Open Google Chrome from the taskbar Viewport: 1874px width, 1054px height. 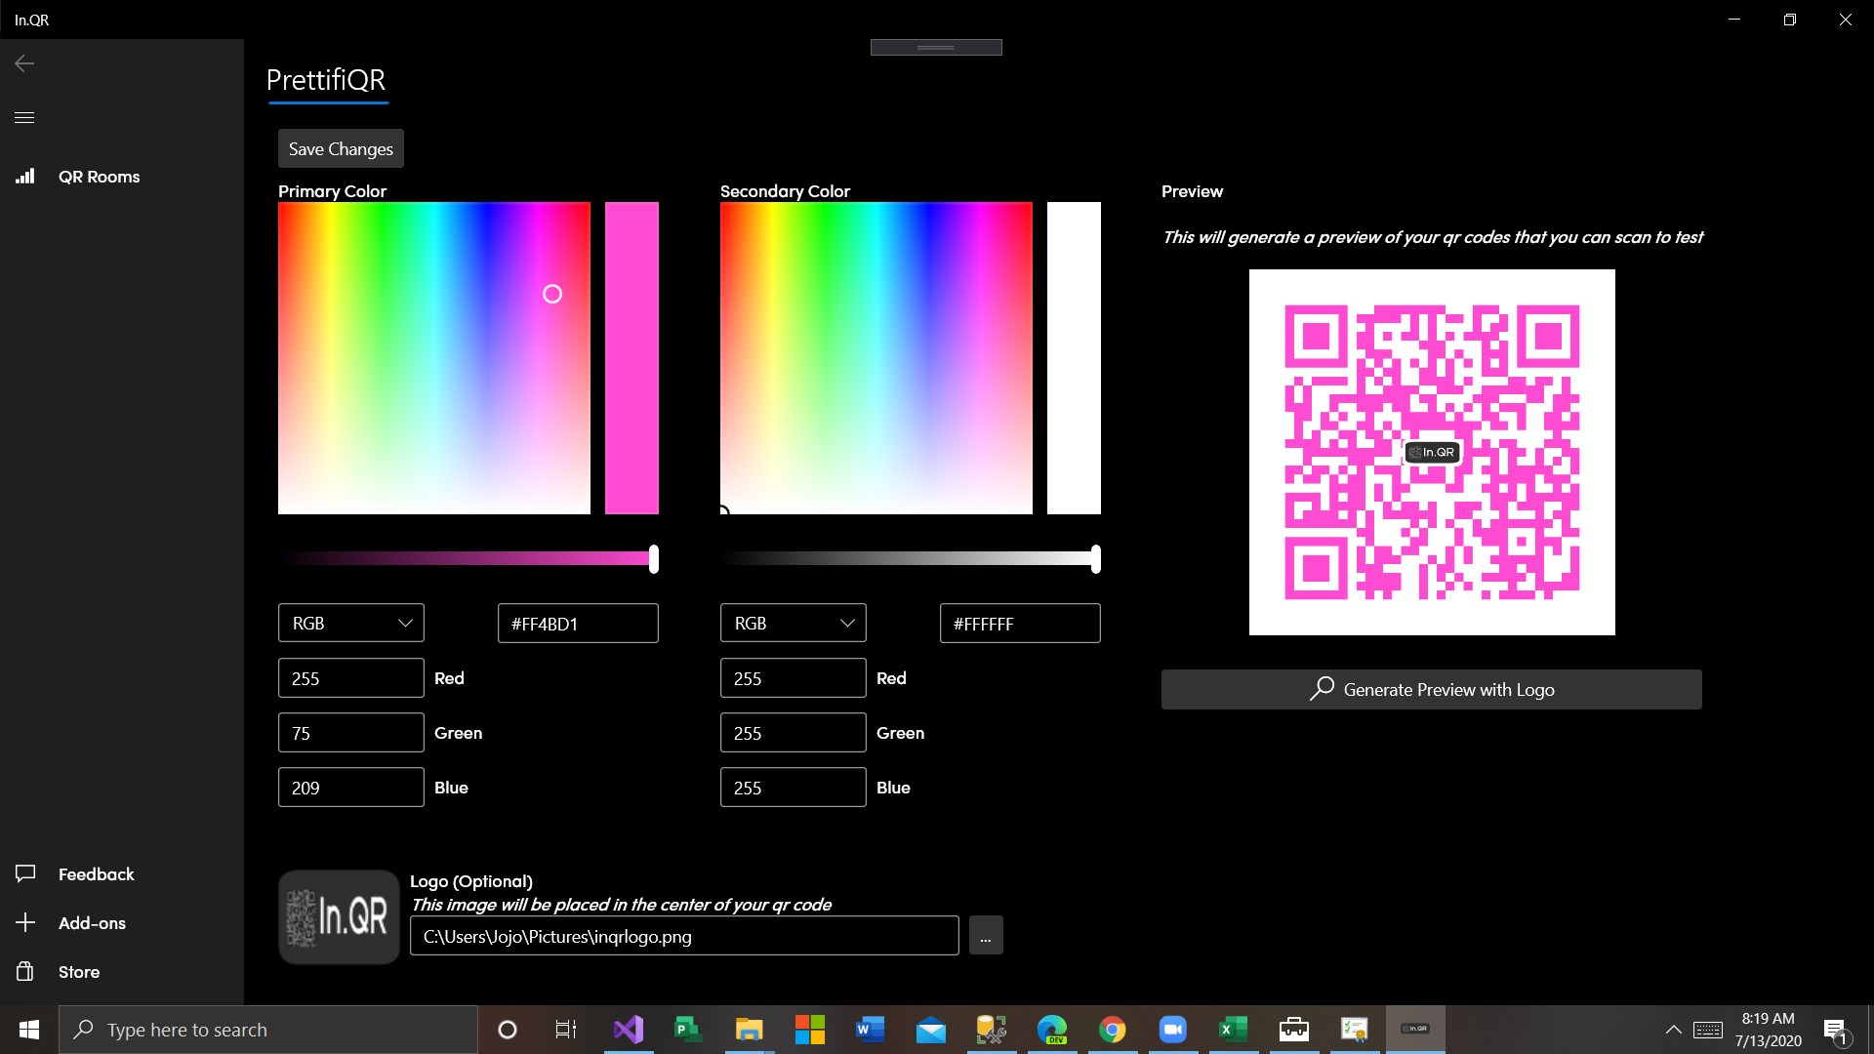click(x=1113, y=1030)
